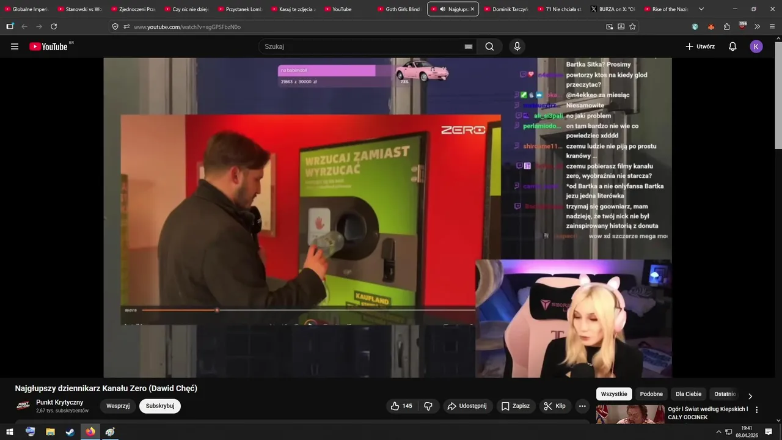Open the extensions puzzle icon
782x440 pixels.
(727, 27)
